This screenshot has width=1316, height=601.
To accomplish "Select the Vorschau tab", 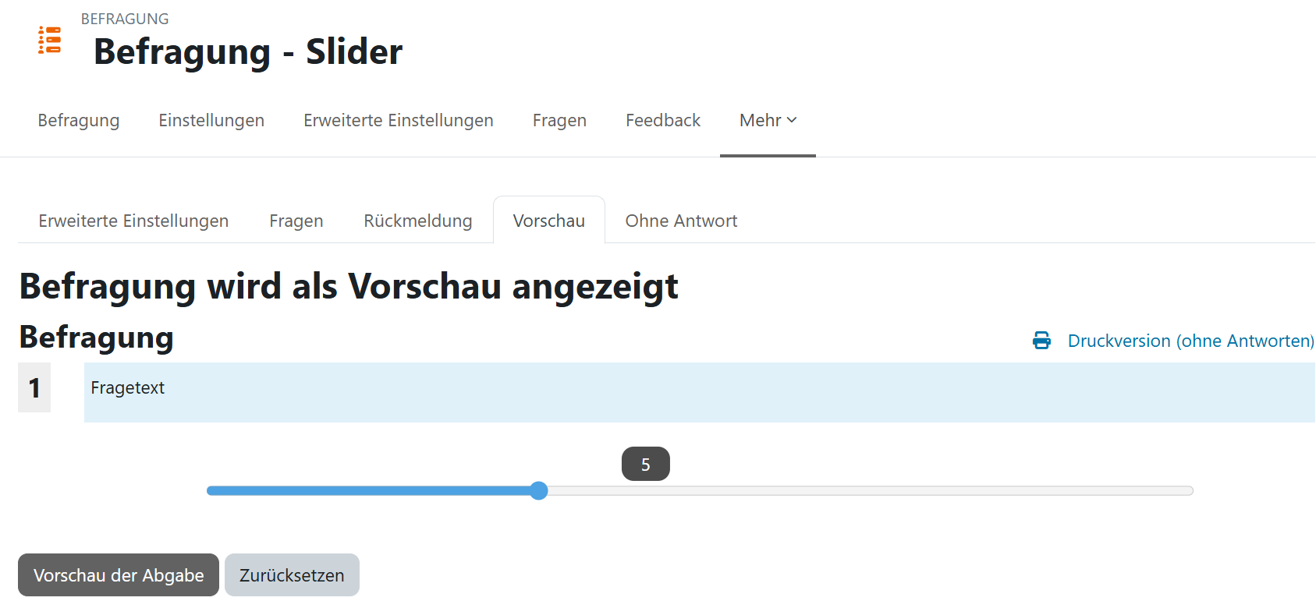I will coord(548,221).
